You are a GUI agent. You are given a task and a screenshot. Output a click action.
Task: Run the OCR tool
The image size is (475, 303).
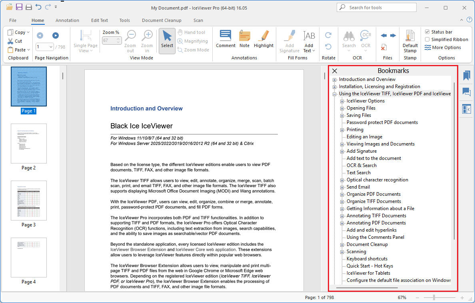click(x=365, y=41)
